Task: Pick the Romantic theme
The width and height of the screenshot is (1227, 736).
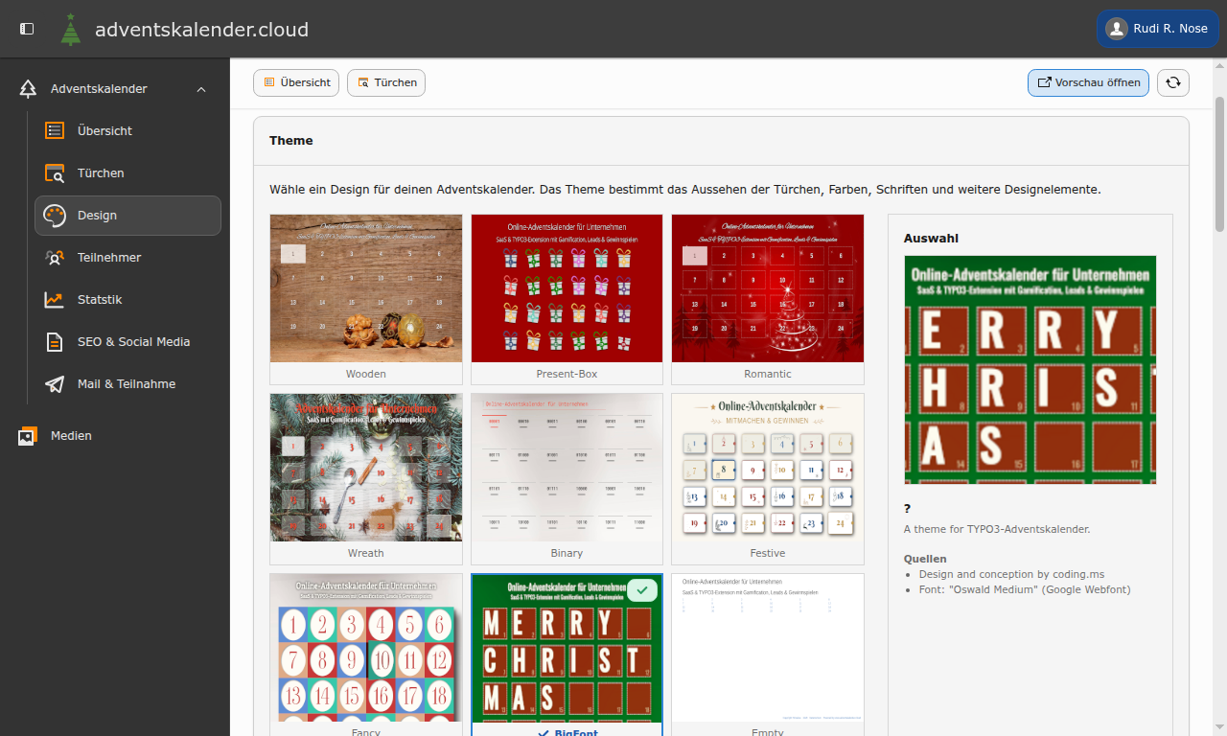Action: (x=768, y=299)
